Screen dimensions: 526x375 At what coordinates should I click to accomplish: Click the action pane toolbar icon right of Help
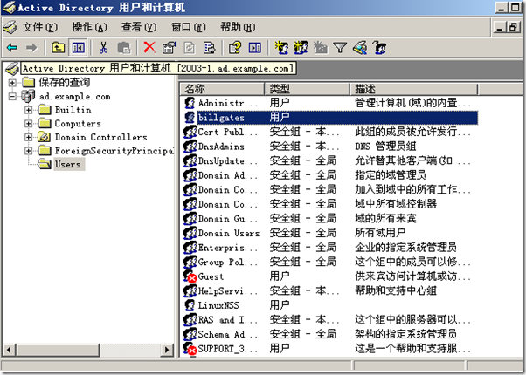[x=254, y=48]
